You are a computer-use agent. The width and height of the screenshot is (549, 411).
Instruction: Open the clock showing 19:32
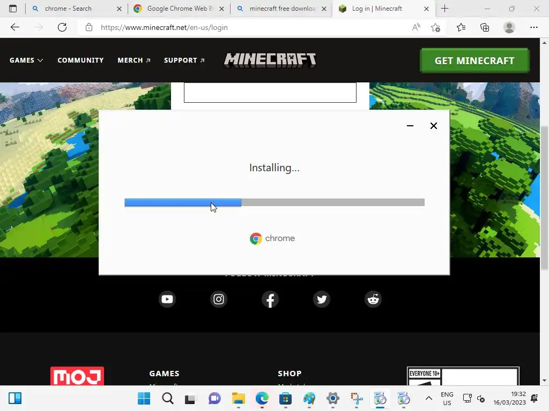click(509, 398)
